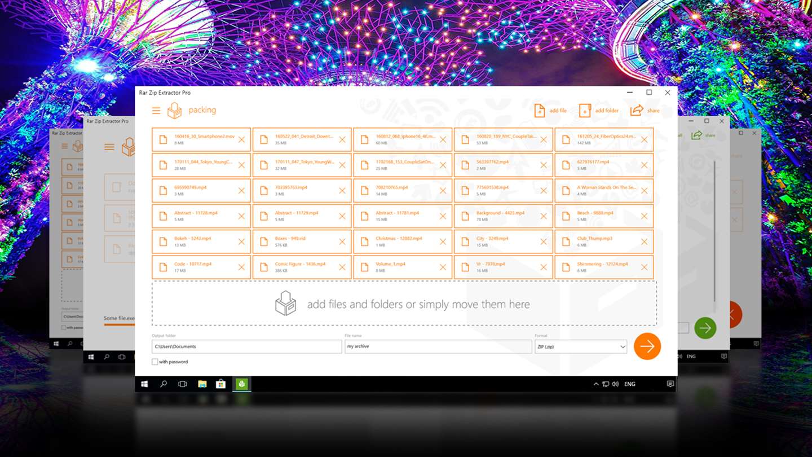Remove the 160812_068_Iphone16 file
812x457 pixels.
443,140
